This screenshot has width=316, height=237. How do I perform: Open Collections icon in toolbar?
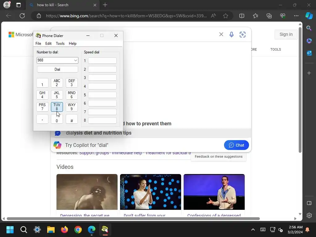click(269, 16)
